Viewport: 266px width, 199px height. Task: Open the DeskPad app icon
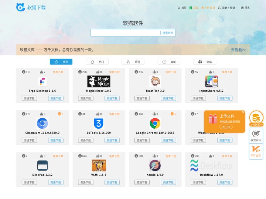coord(42,165)
